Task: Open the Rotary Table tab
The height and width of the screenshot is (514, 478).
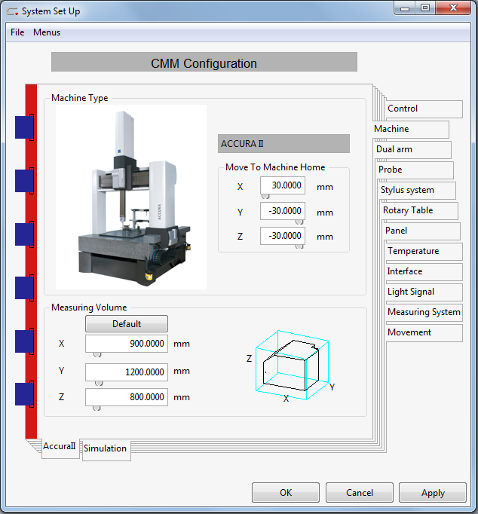Action: (420, 210)
